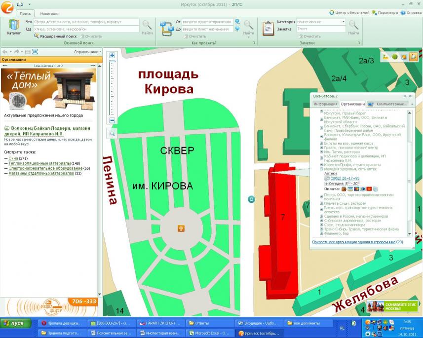This screenshot has height=338, width=423.
Task: Expand the Планета Суши, ресторан entry
Action: pyautogui.click(x=321, y=203)
